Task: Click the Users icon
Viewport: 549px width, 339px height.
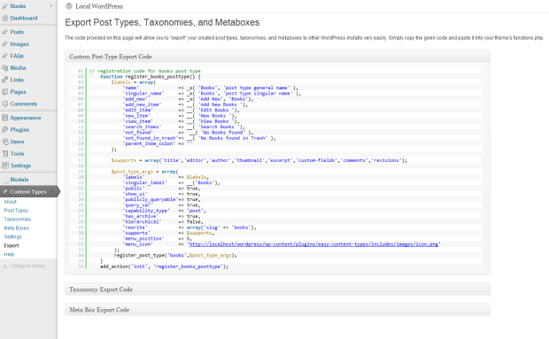Action: click(x=4, y=142)
